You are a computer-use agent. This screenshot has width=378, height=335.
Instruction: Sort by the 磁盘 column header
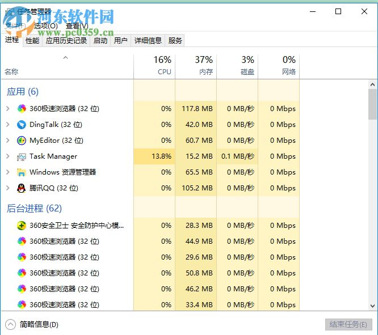point(237,66)
